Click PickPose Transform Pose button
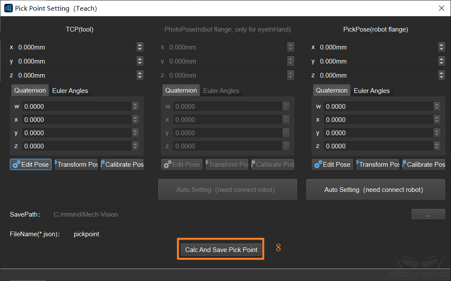Image resolution: width=451 pixels, height=281 pixels. click(x=378, y=165)
